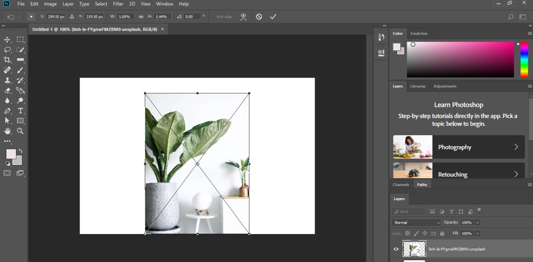
Task: Filter layers for type layers
Action: [x=451, y=211]
